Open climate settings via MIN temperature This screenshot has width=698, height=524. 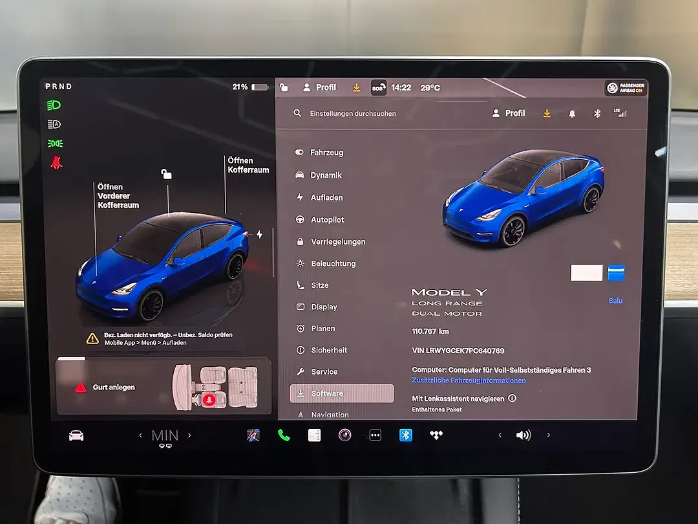(165, 437)
